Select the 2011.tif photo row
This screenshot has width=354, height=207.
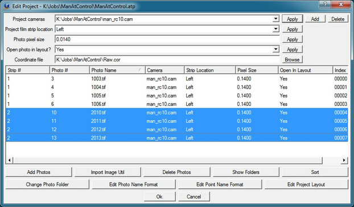(x=177, y=121)
